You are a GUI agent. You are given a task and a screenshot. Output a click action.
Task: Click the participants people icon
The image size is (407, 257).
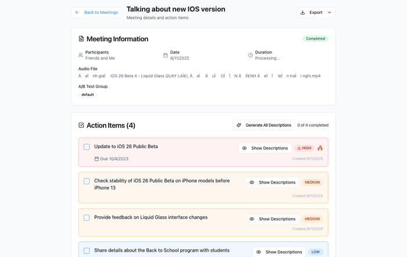click(81, 55)
